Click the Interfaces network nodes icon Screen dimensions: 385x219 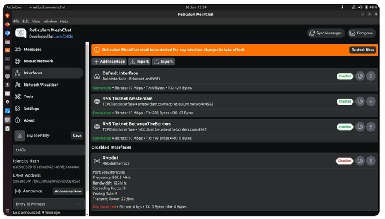coord(18,73)
